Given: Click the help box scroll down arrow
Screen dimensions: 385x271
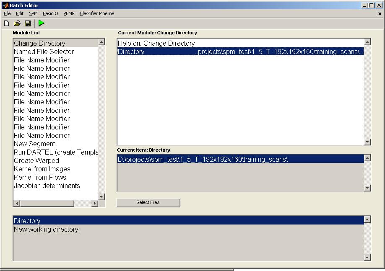Looking at the screenshot, I should pos(367,257).
